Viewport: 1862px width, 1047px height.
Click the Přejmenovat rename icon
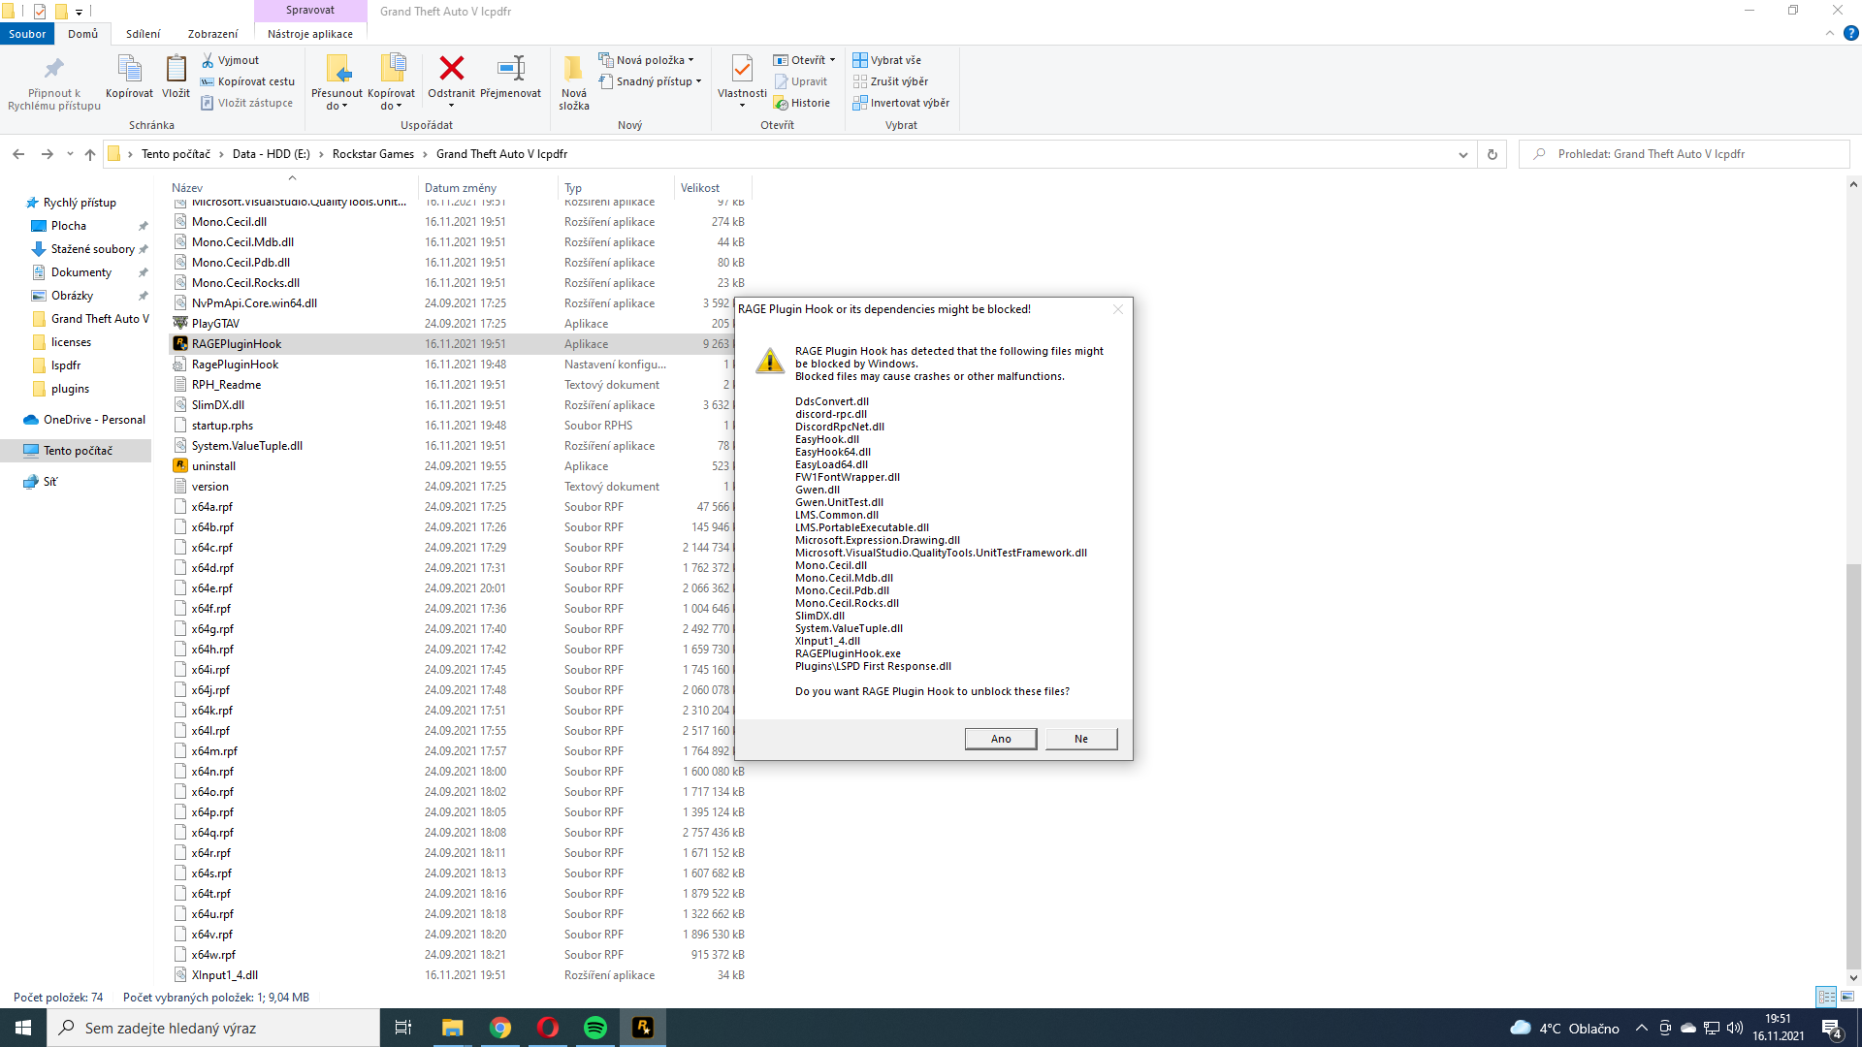(510, 70)
